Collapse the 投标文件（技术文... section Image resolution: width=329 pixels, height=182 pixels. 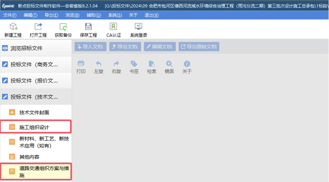36,97
